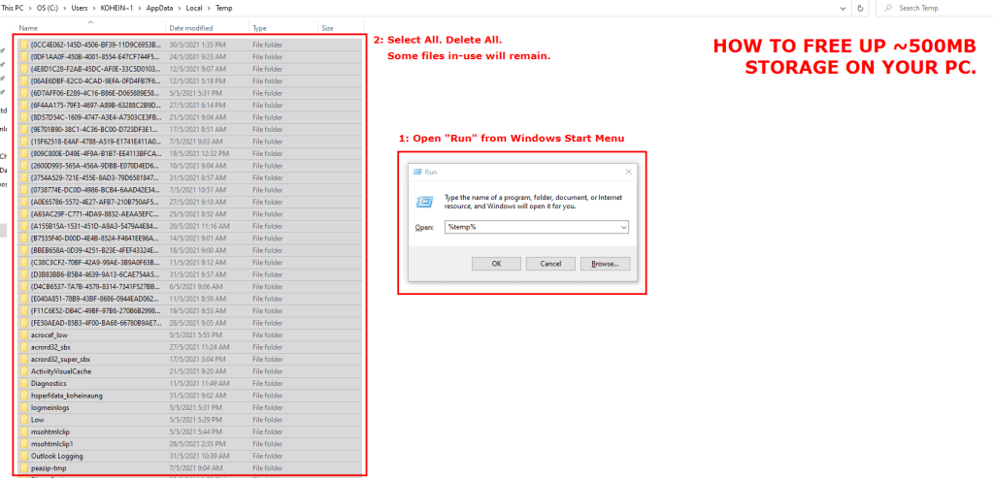The height and width of the screenshot is (478, 993).
Task: Click the magnifier icon in Search Temp box
Action: 889,8
